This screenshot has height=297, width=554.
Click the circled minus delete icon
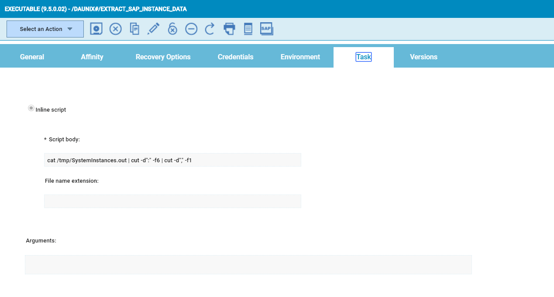point(191,29)
